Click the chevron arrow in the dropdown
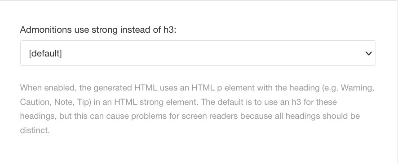This screenshot has width=398, height=164. (x=368, y=53)
